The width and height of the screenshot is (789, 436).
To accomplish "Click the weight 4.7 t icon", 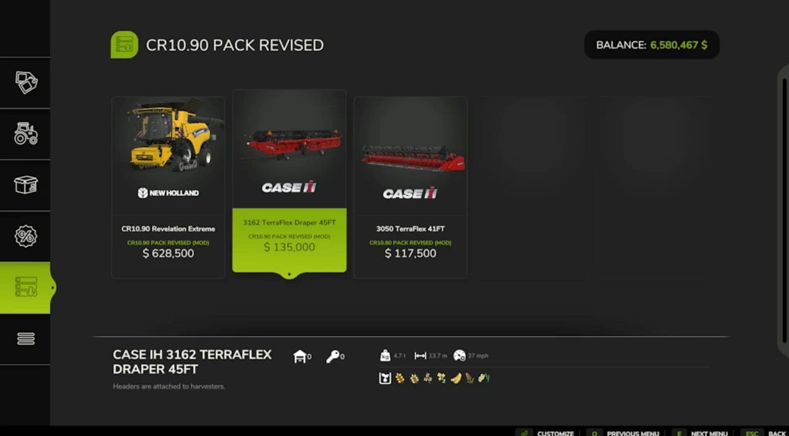I will (x=385, y=355).
